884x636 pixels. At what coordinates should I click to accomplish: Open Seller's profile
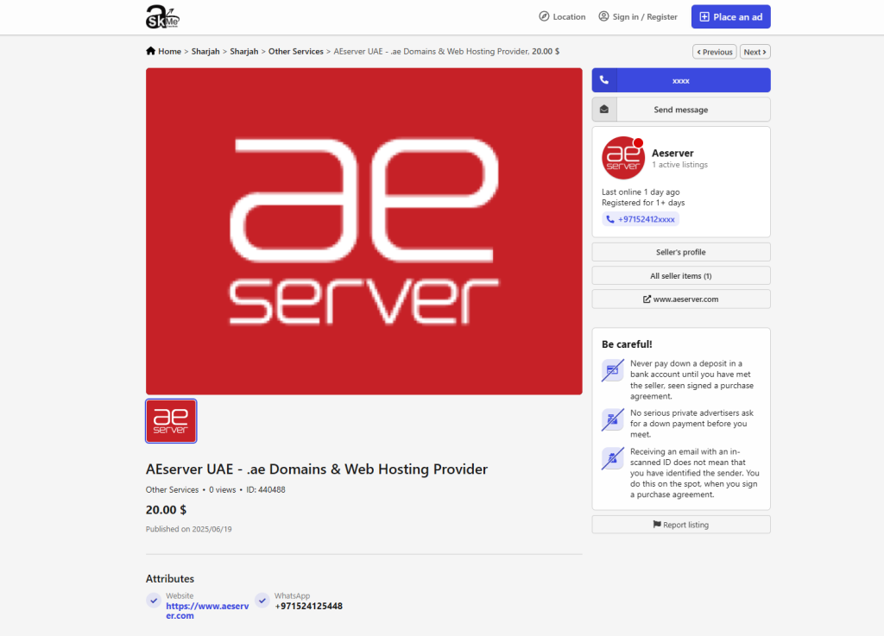click(x=681, y=252)
